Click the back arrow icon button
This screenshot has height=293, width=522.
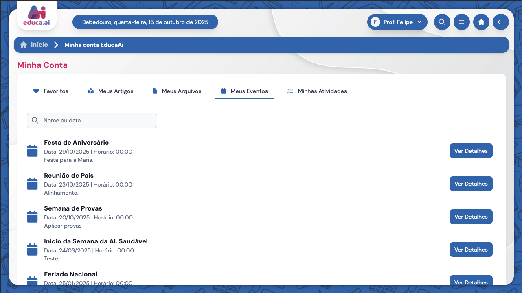(500, 22)
